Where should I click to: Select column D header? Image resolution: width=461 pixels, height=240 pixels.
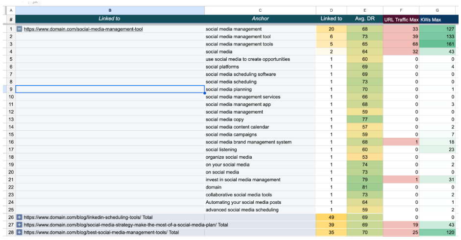[x=331, y=10]
